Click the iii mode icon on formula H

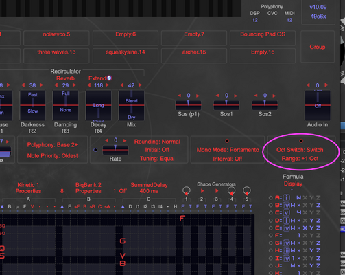(286, 250)
